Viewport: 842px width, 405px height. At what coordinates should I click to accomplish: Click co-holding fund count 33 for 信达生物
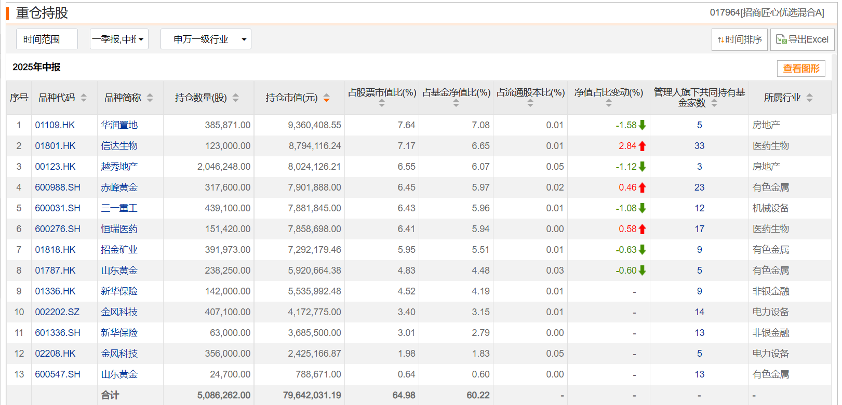[x=700, y=146]
